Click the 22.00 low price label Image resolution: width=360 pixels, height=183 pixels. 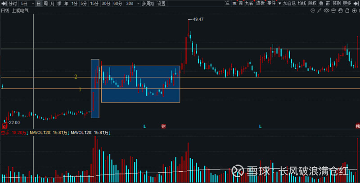click(x=14, y=123)
